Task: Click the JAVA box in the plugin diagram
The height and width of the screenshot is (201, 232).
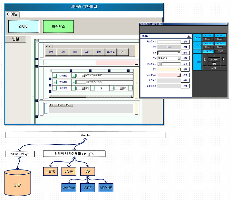Action: point(69,171)
